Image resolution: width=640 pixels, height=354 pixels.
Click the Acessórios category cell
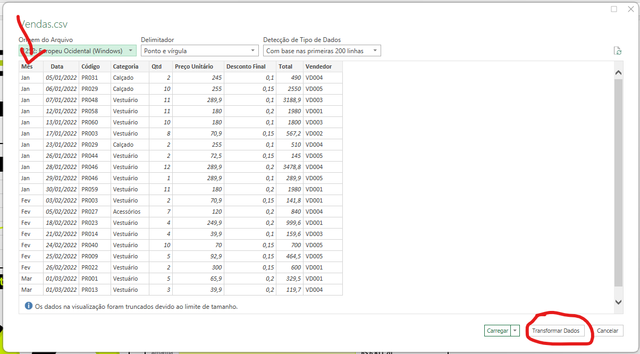pyautogui.click(x=130, y=212)
